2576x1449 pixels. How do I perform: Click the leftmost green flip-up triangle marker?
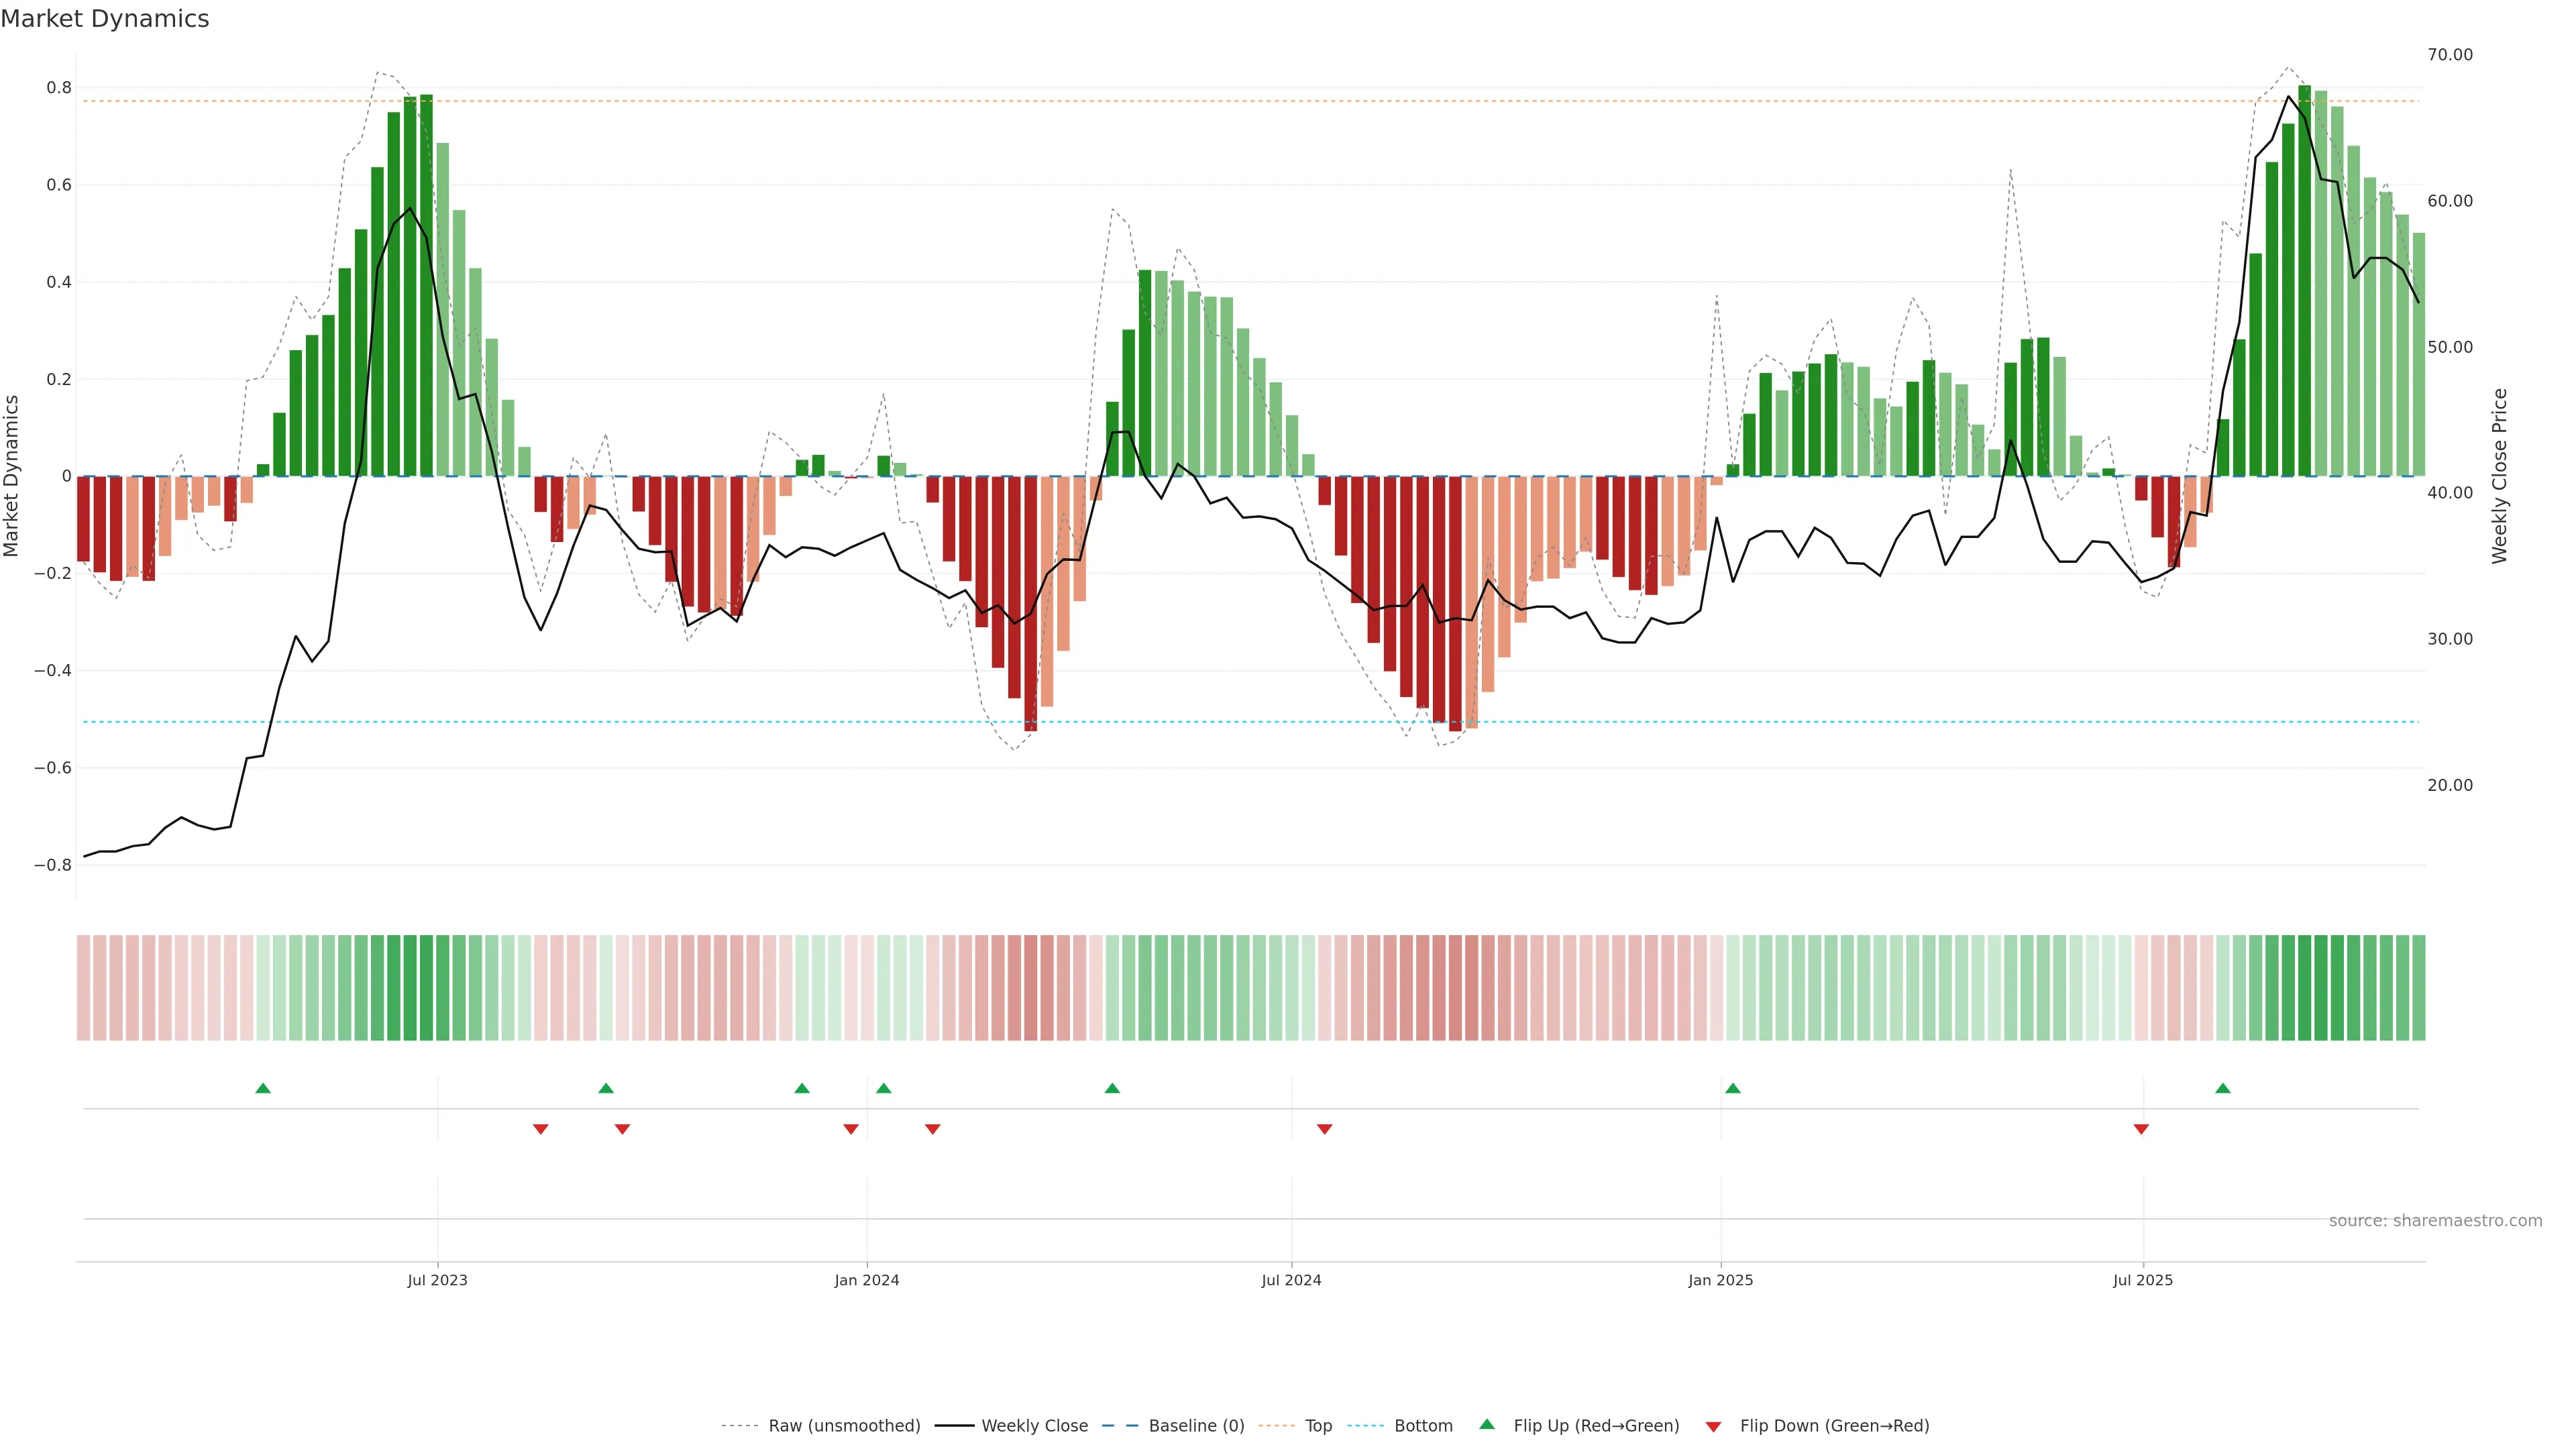(x=263, y=1088)
